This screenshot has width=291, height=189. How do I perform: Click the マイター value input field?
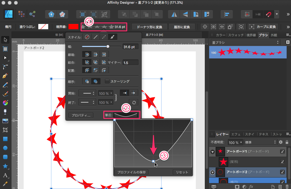(x=130, y=63)
